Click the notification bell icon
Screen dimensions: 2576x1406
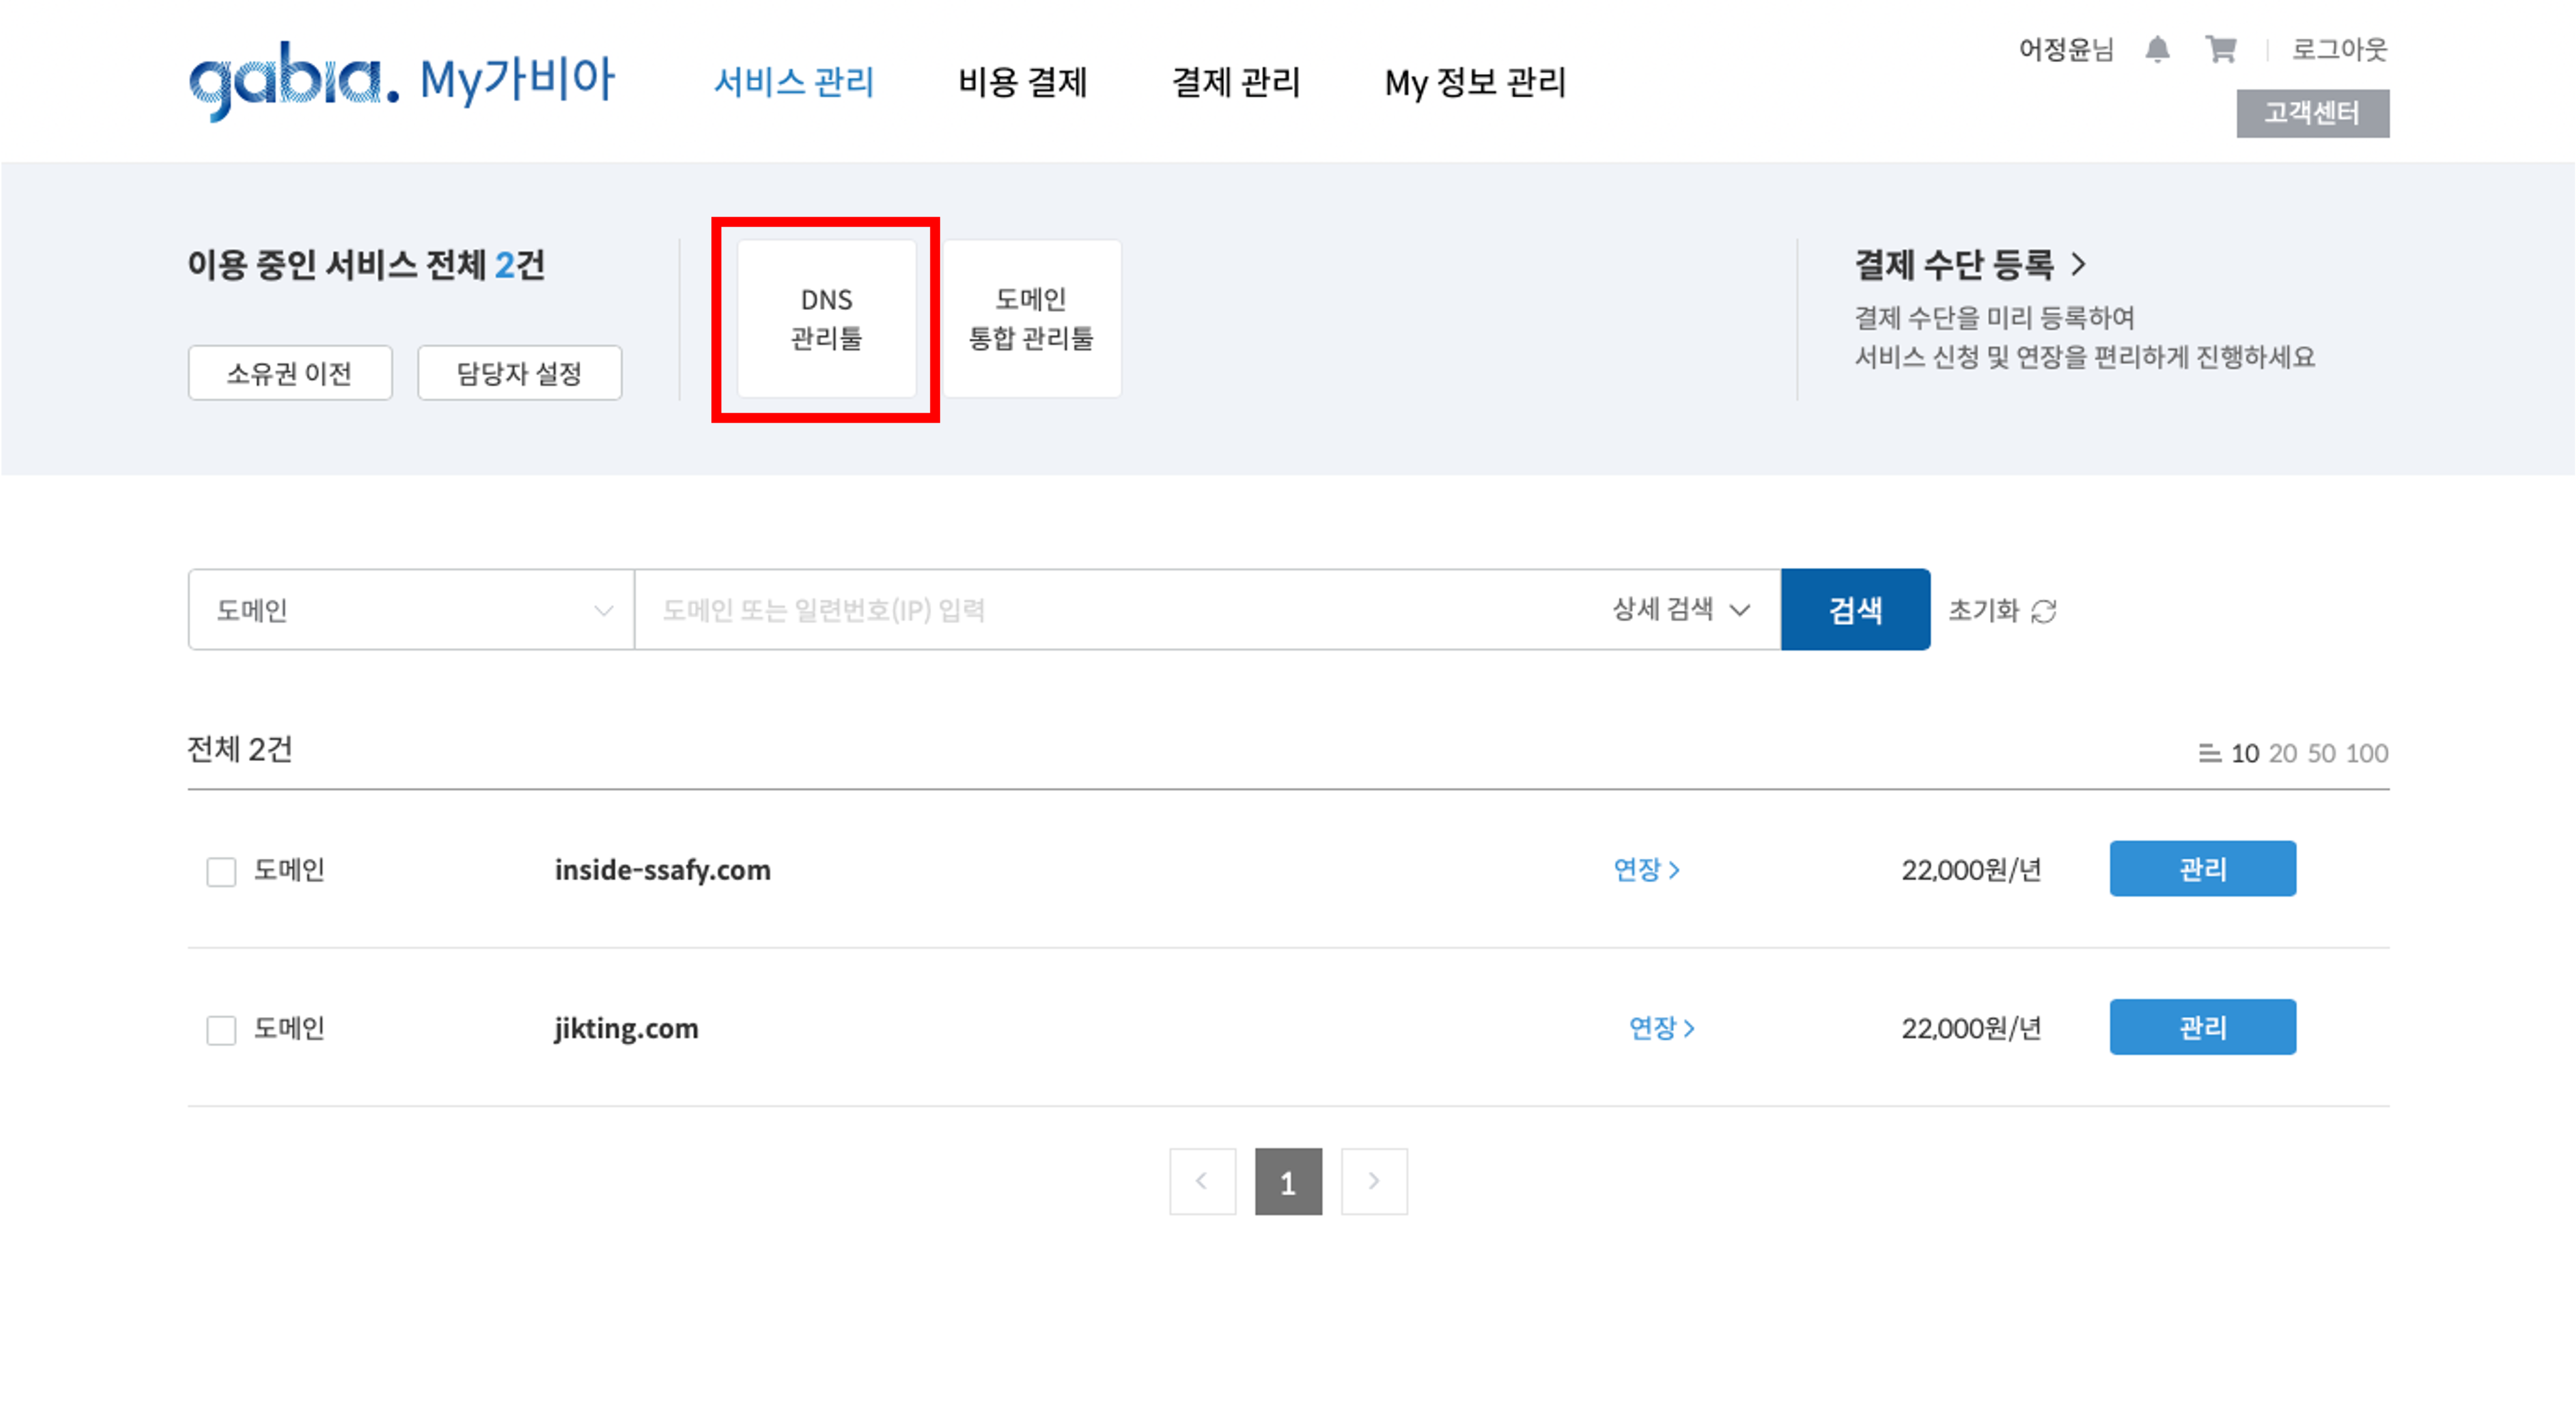pyautogui.click(x=2157, y=49)
